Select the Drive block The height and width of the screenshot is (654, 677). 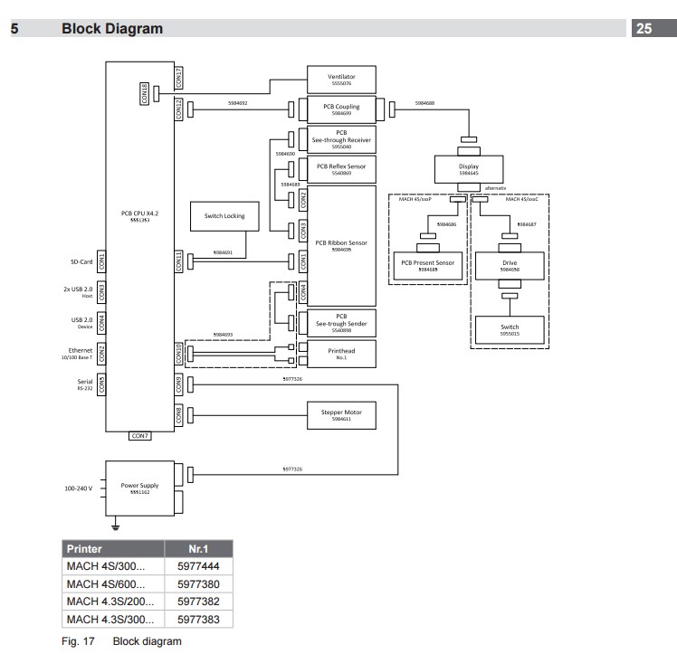[510, 266]
